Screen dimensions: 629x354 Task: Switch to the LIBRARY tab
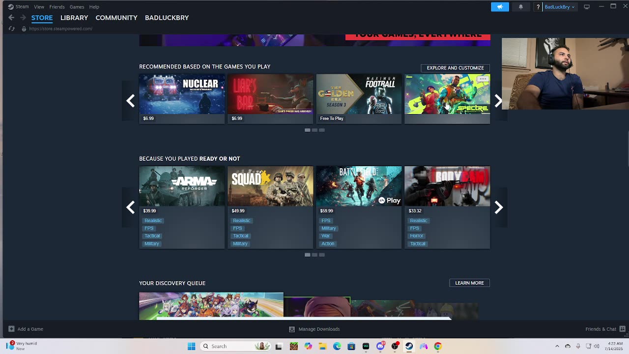click(74, 18)
